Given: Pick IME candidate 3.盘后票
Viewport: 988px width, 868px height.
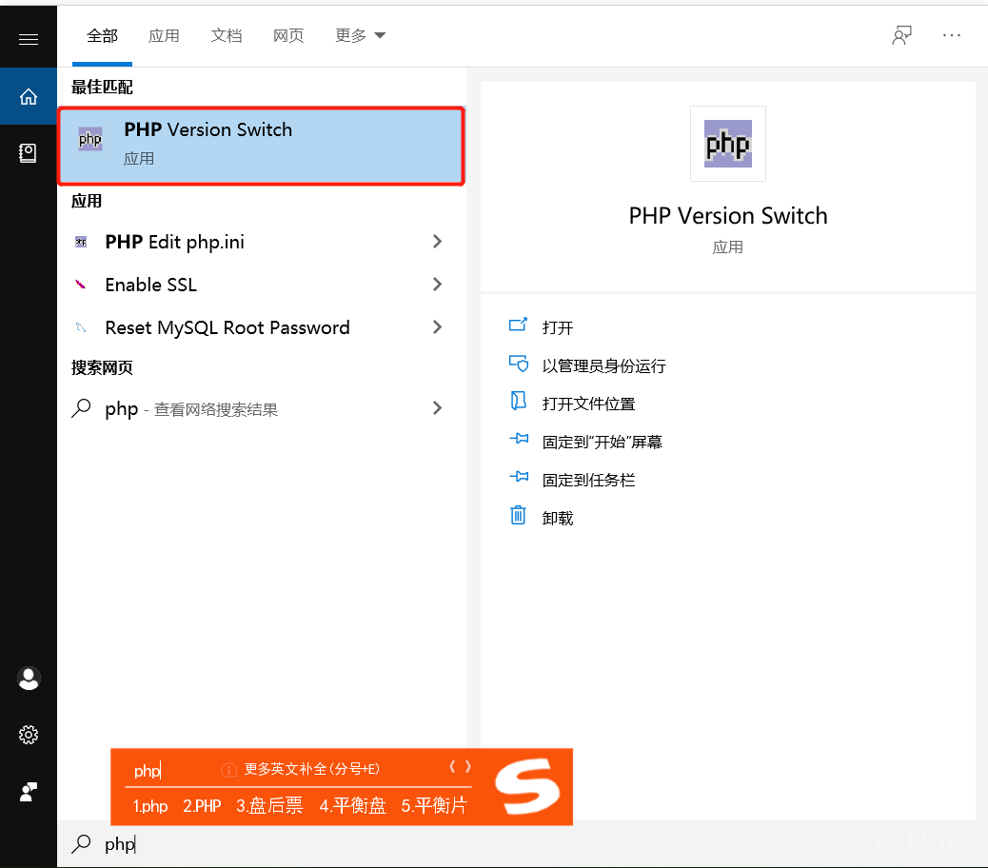Looking at the screenshot, I should (x=269, y=806).
